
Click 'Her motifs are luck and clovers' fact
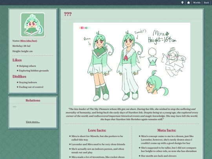tap(159, 156)
